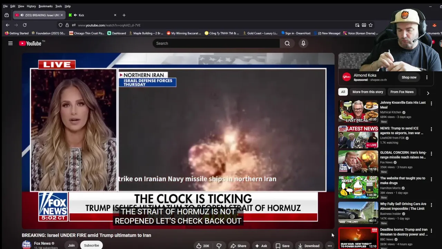Open Johnny Knoxville Last Meal thumbnail
The height and width of the screenshot is (249, 442).
358,111
